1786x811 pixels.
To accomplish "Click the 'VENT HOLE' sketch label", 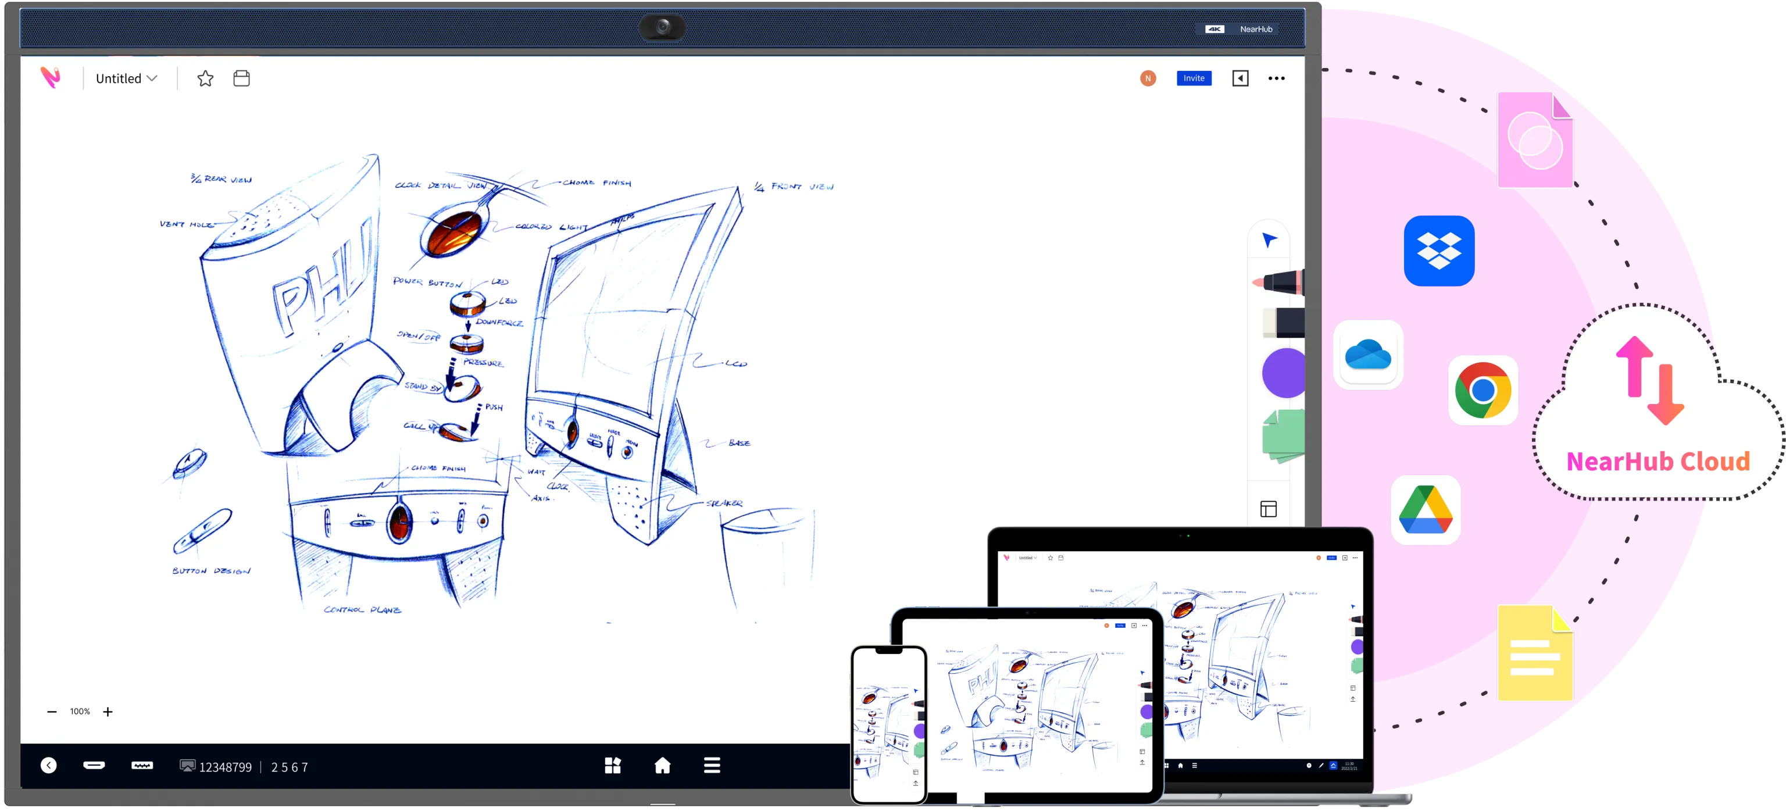I will pyautogui.click(x=186, y=224).
